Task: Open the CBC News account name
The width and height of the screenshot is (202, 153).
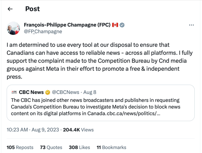Action: click(31, 92)
